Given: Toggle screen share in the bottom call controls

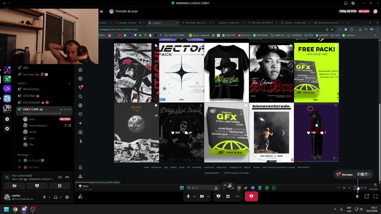Looking at the screenshot, I should (x=218, y=196).
